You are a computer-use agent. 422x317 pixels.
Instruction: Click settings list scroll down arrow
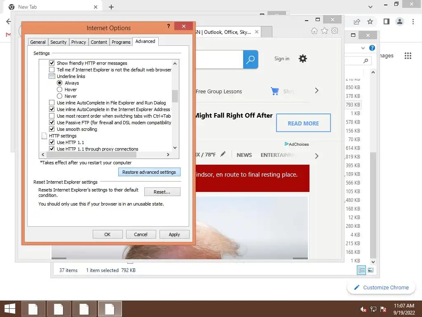[x=175, y=148]
